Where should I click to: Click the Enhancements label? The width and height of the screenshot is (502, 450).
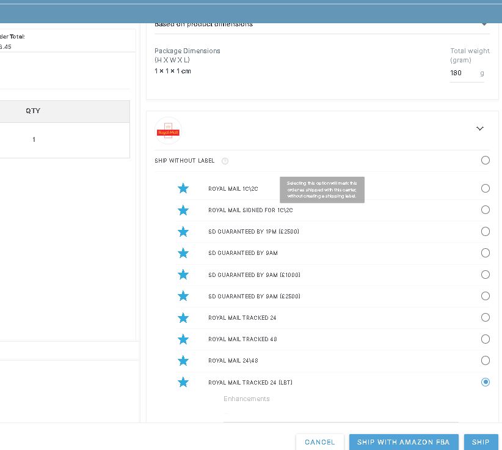(x=247, y=399)
